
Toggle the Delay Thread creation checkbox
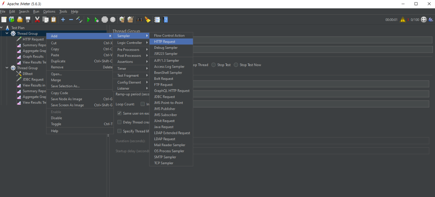[x=119, y=122]
